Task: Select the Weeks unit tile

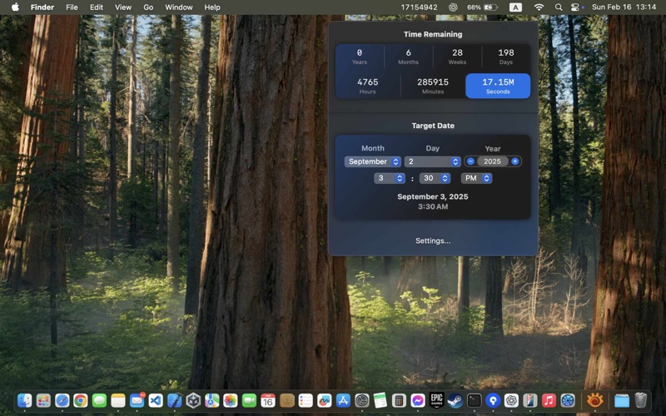Action: 457,57
